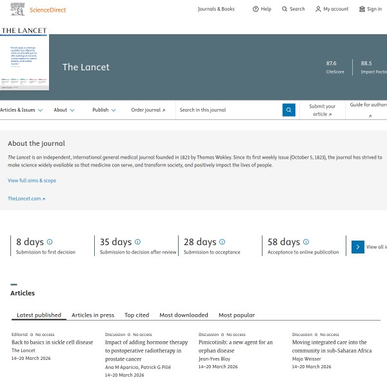Click the About the journal heading
Screen dimensions: 387x387
point(36,143)
